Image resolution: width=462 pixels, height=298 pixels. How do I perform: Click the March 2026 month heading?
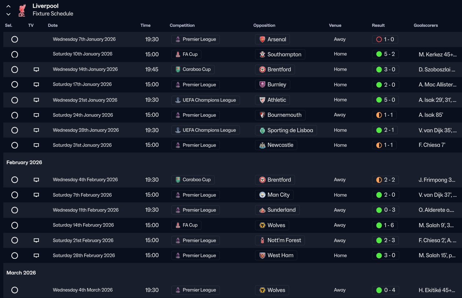point(21,273)
